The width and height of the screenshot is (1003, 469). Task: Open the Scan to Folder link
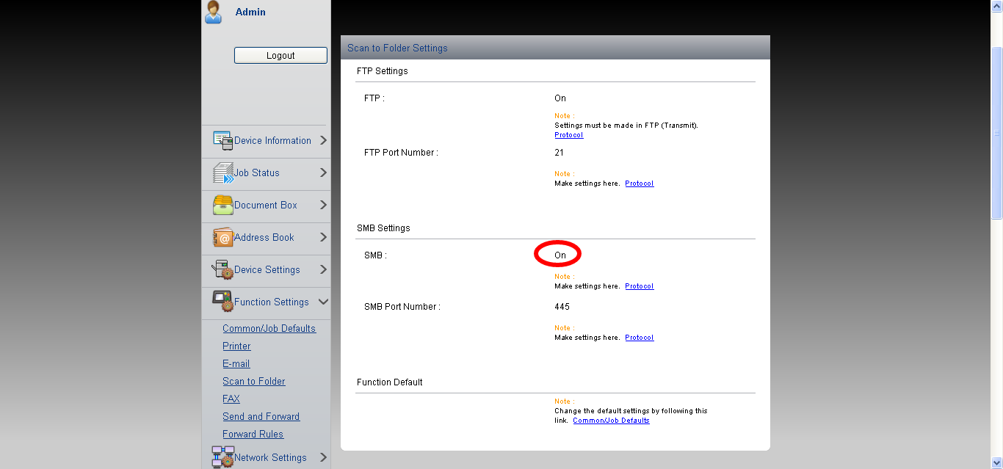254,381
